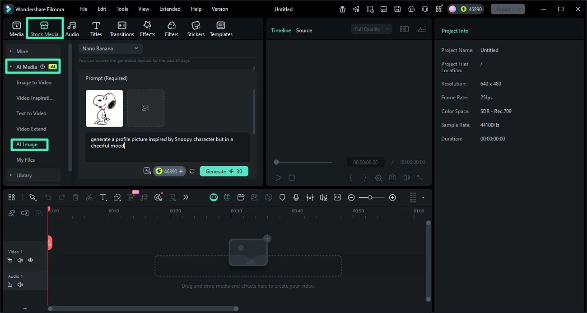This screenshot has height=313, width=587.
Task: Click the timeline zoom slider
Action: tap(372, 197)
